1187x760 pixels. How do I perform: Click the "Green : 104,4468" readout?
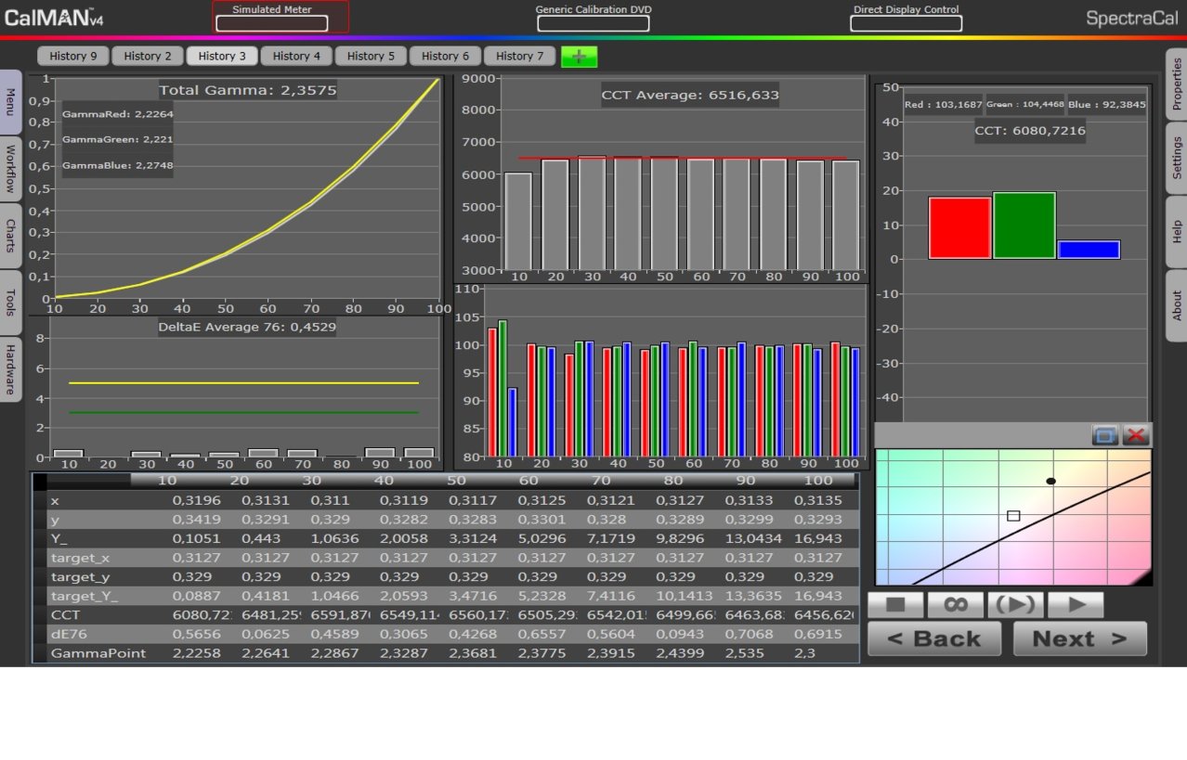[x=1025, y=105]
